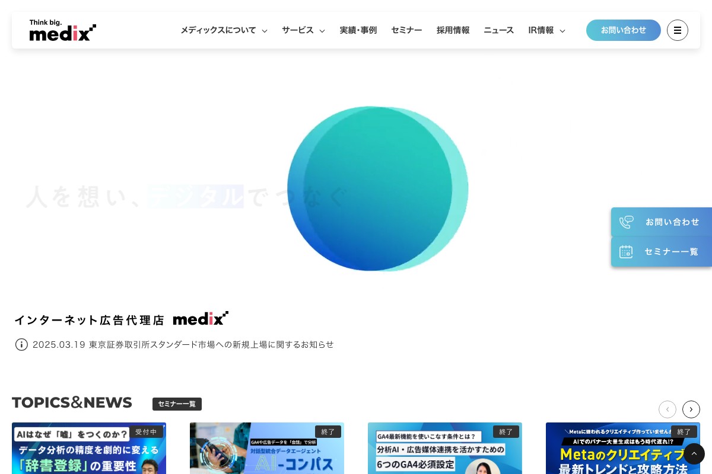Advance the news carousel with the right arrow

point(691,409)
